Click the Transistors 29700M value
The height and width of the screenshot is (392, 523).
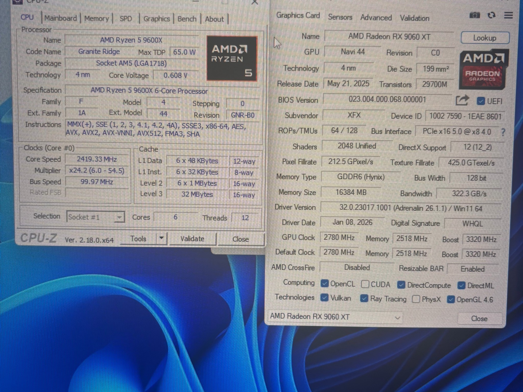coord(434,84)
